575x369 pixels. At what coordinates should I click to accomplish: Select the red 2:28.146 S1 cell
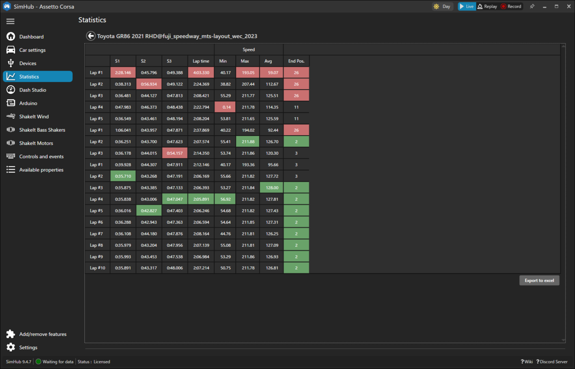[x=123, y=72]
